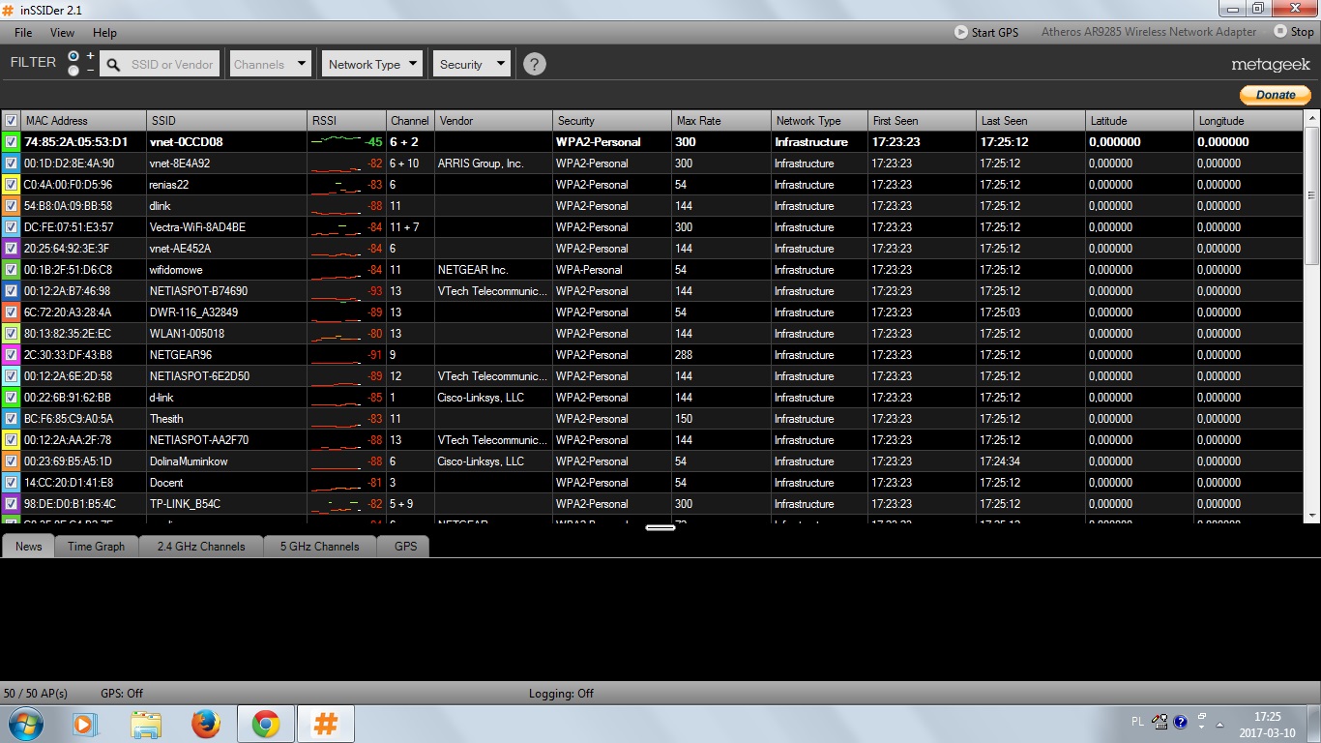Viewport: 1321px width, 743px height.
Task: Open File Explorer from taskbar
Action: click(x=146, y=724)
